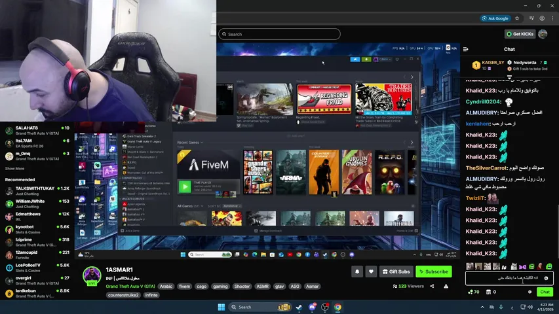Open the chat shop icon showing 0
The height and width of the screenshot is (314, 559).
click(491, 292)
